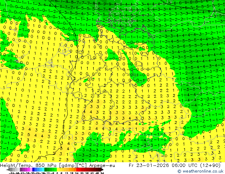Click the 06:00 UTC (12+90) forecast time
This screenshot has height=174, width=225.
(x=196, y=165)
